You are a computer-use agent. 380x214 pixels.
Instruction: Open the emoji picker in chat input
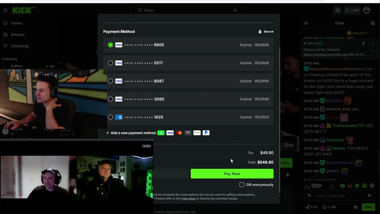369,196
